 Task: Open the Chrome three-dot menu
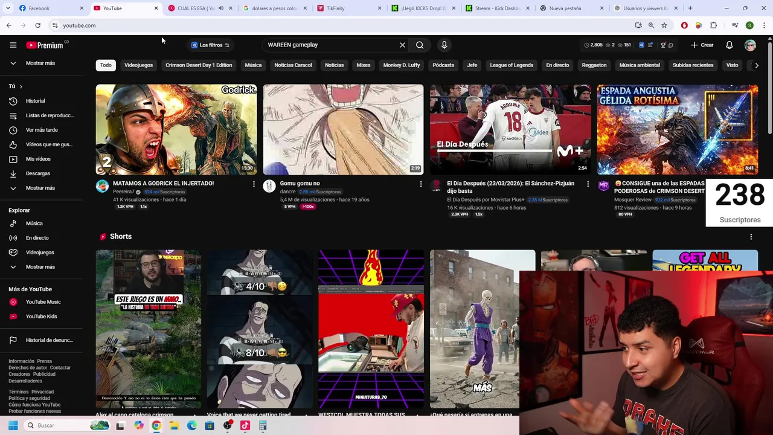764,25
